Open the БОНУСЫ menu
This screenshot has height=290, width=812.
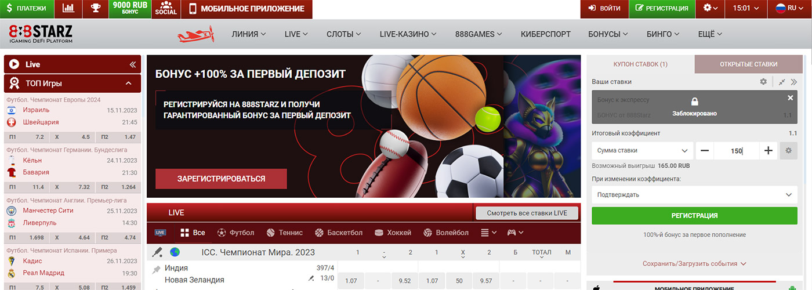608,34
